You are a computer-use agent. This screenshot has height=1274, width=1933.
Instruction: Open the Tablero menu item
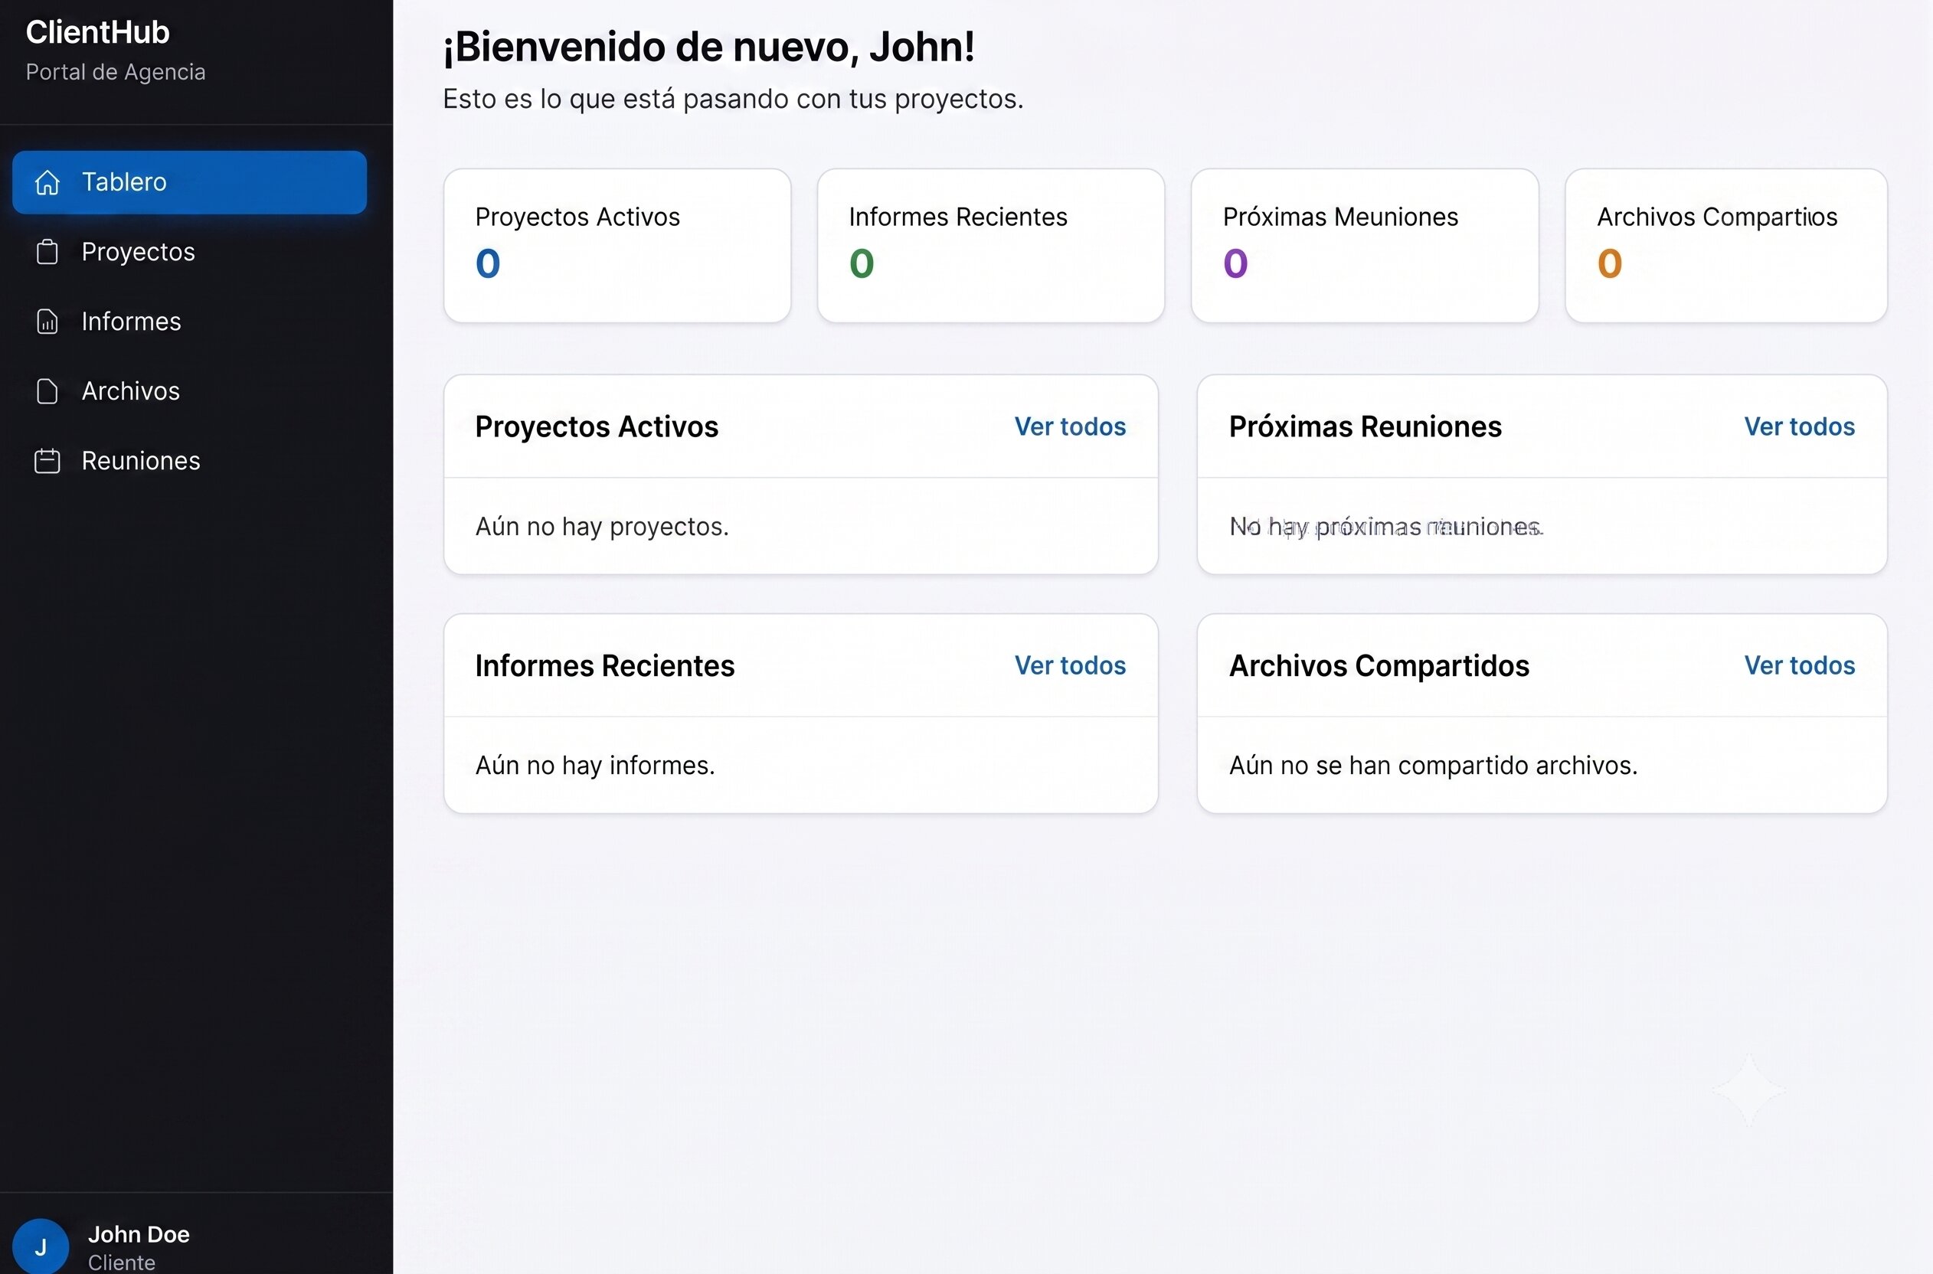(x=189, y=182)
